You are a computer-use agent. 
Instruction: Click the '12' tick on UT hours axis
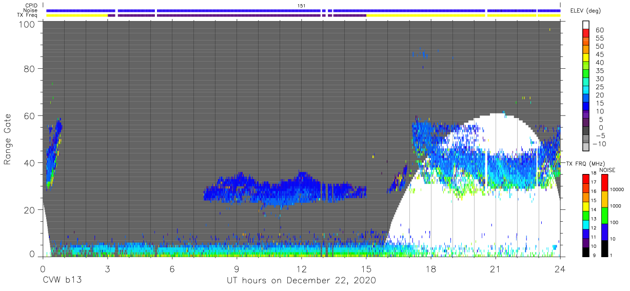(x=302, y=268)
